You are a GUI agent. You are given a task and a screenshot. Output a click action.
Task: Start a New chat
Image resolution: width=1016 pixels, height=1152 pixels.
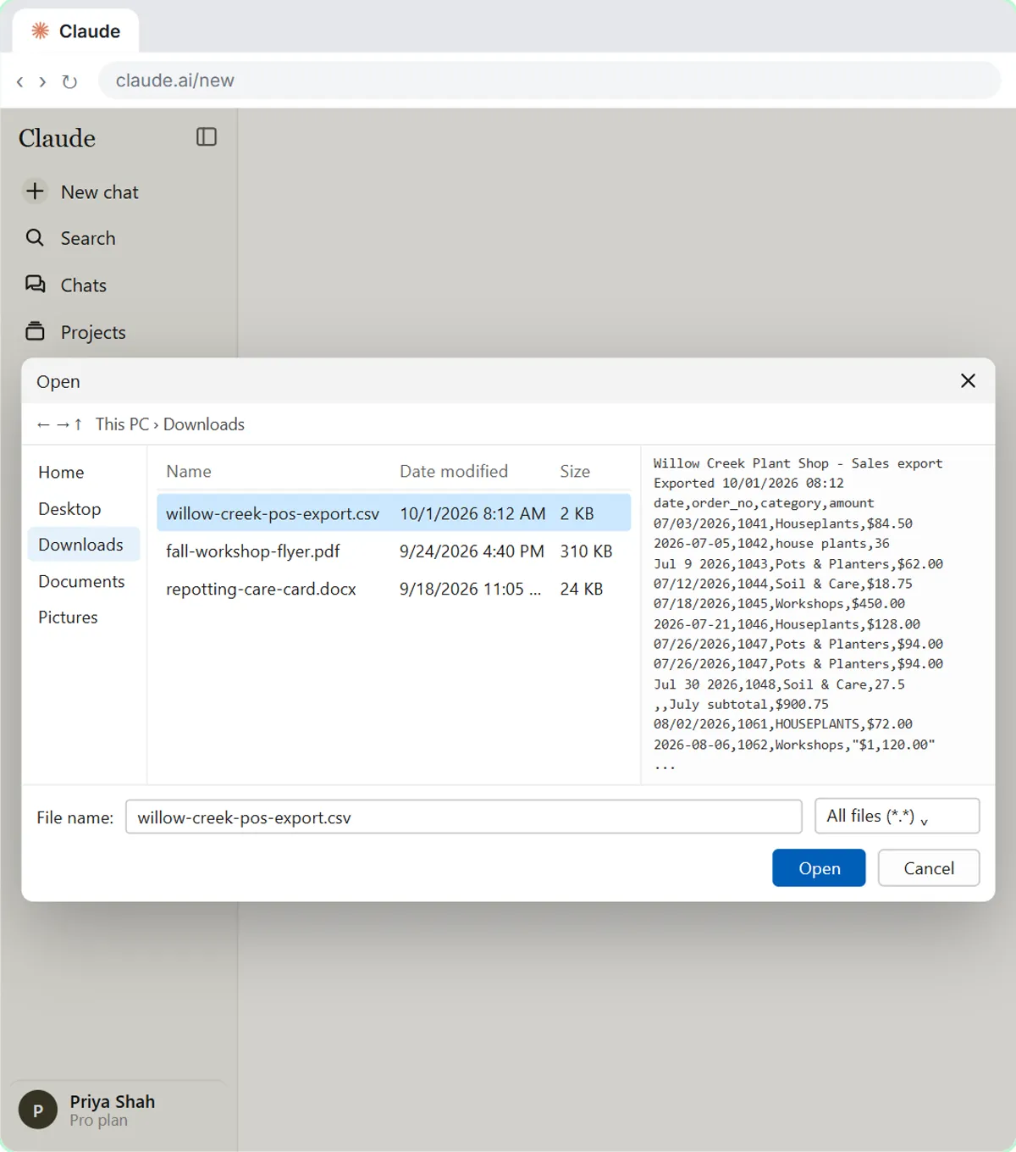pos(81,192)
